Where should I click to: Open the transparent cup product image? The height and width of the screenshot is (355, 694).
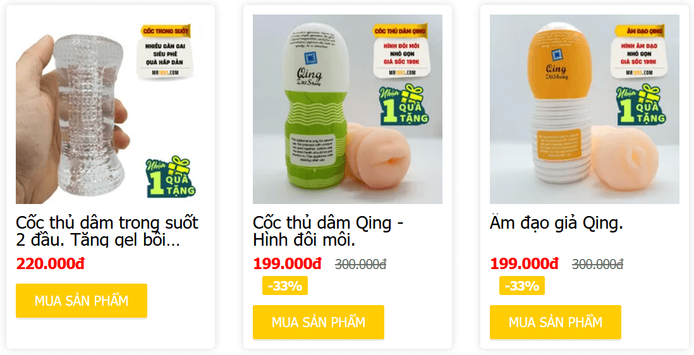110,109
